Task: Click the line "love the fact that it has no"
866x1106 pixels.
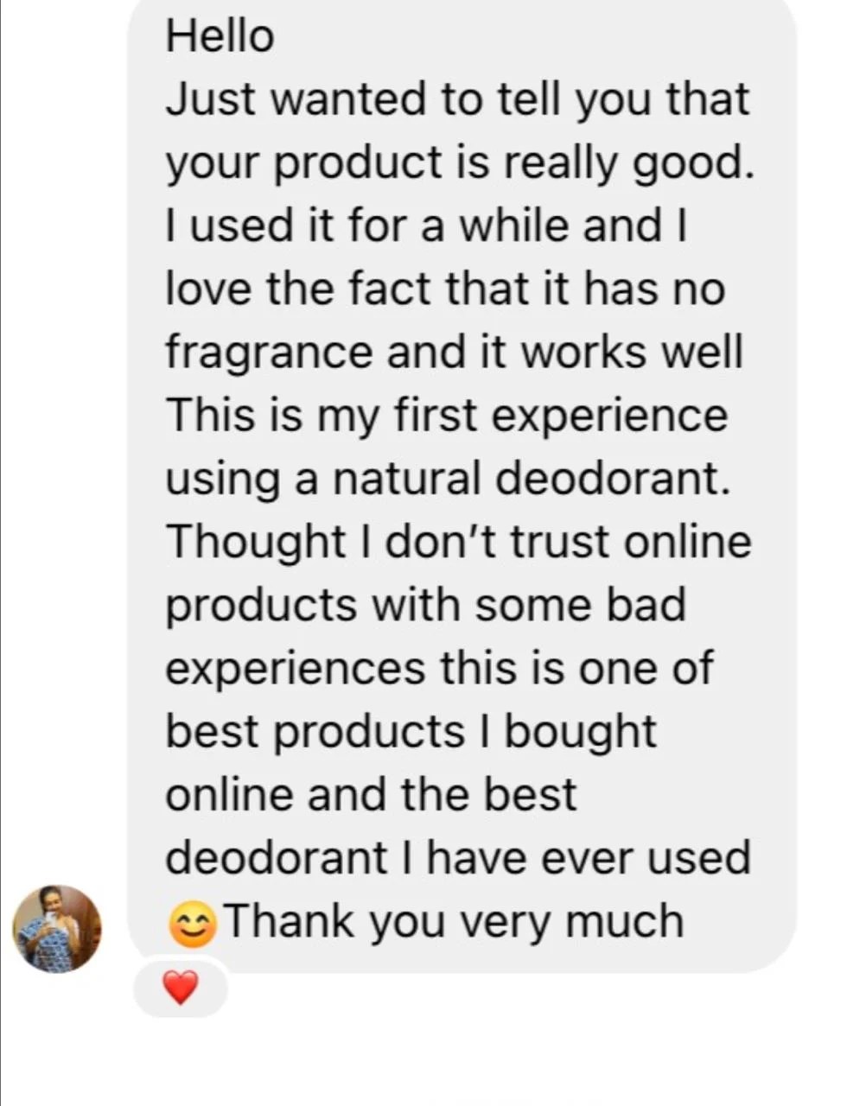Action: click(x=445, y=289)
